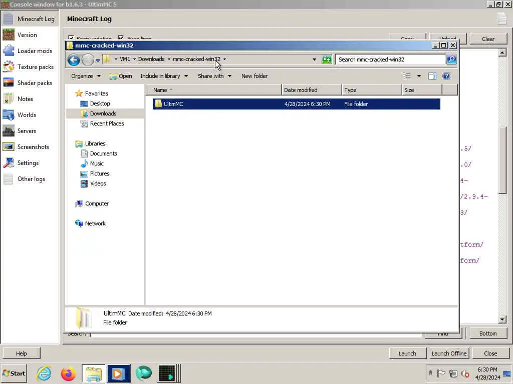
Task: Click Libraries in the navigation pane
Action: click(x=95, y=143)
